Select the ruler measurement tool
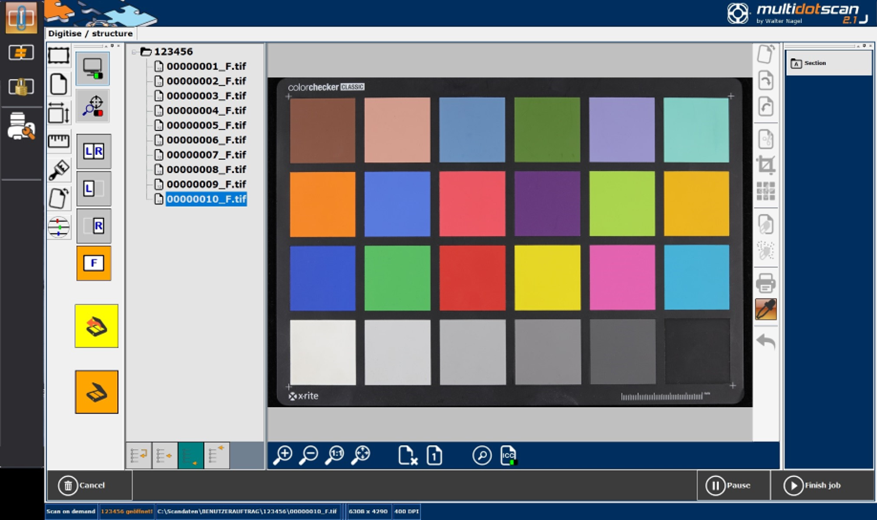877x520 pixels. [x=59, y=141]
